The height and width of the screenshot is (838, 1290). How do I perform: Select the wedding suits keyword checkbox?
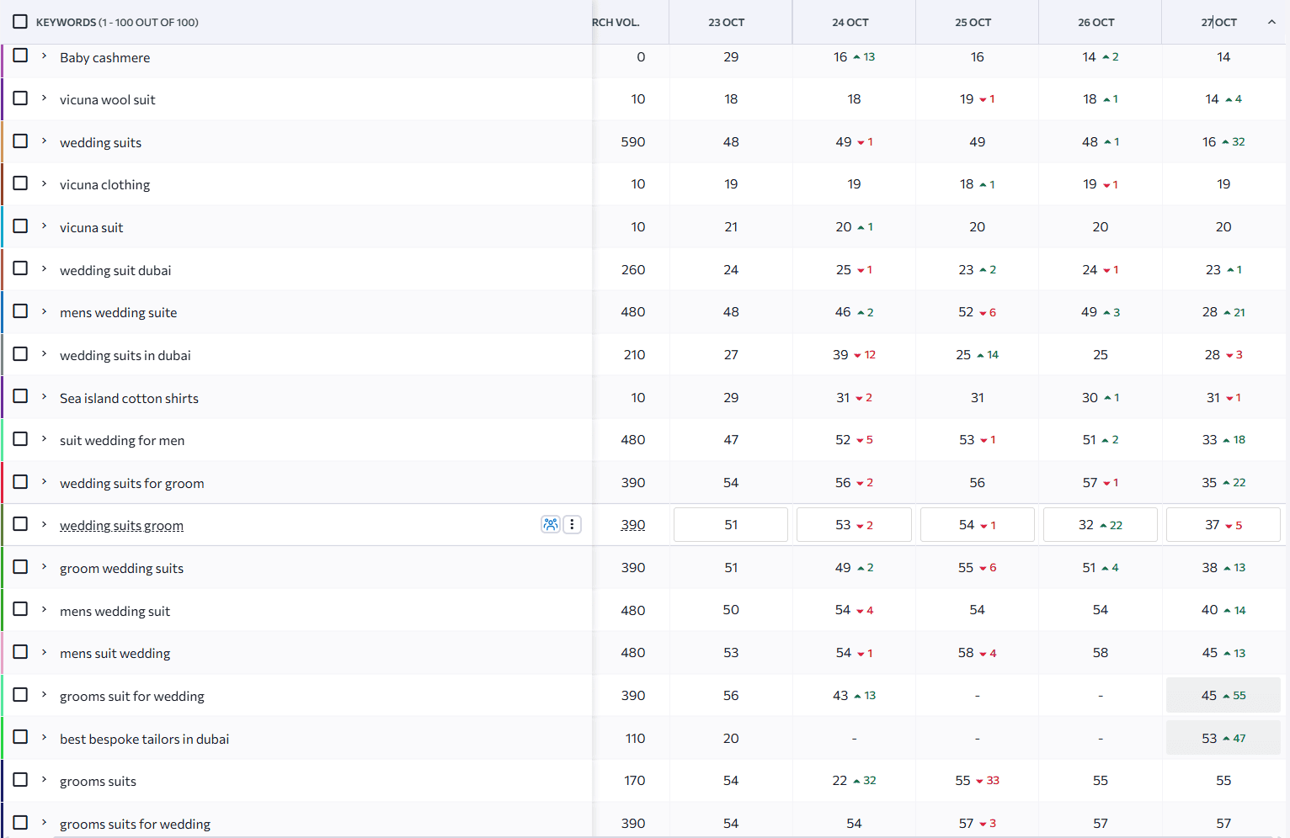coord(20,141)
